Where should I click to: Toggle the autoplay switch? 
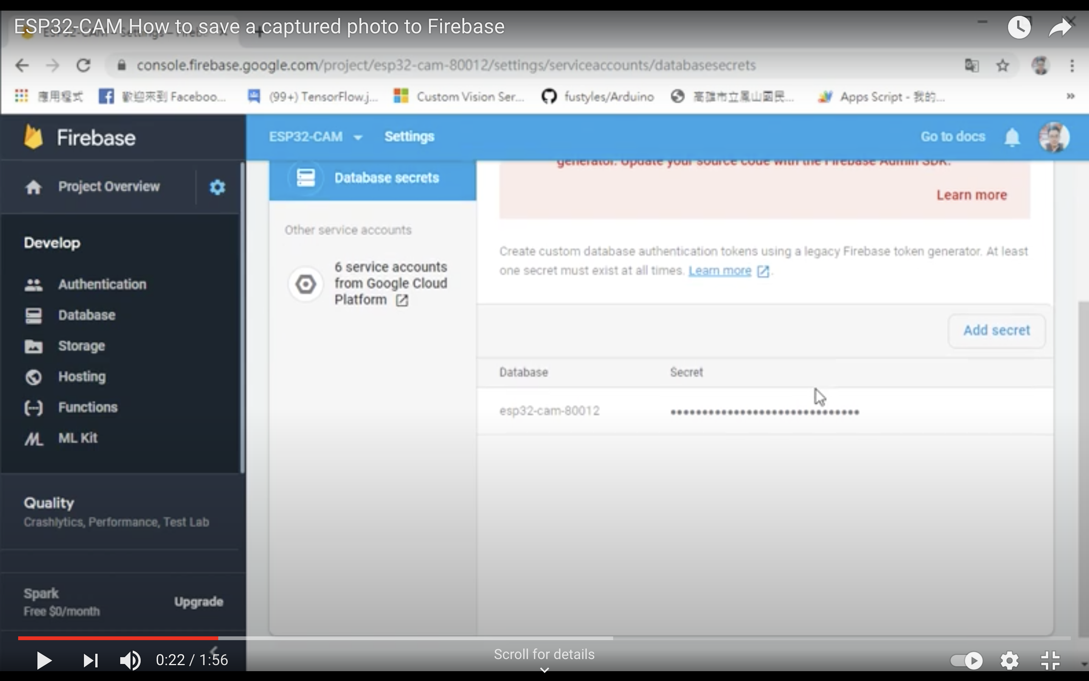click(x=966, y=661)
